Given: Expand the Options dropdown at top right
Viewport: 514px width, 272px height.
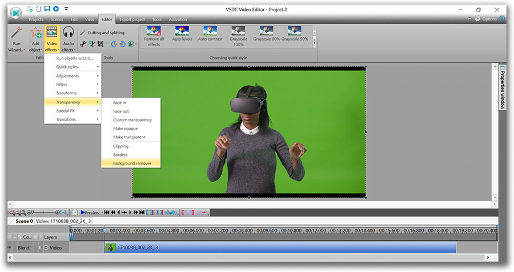Looking at the screenshot, I should click(489, 19).
